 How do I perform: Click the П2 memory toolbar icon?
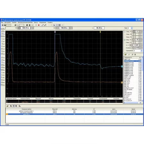(x=15, y=25)
